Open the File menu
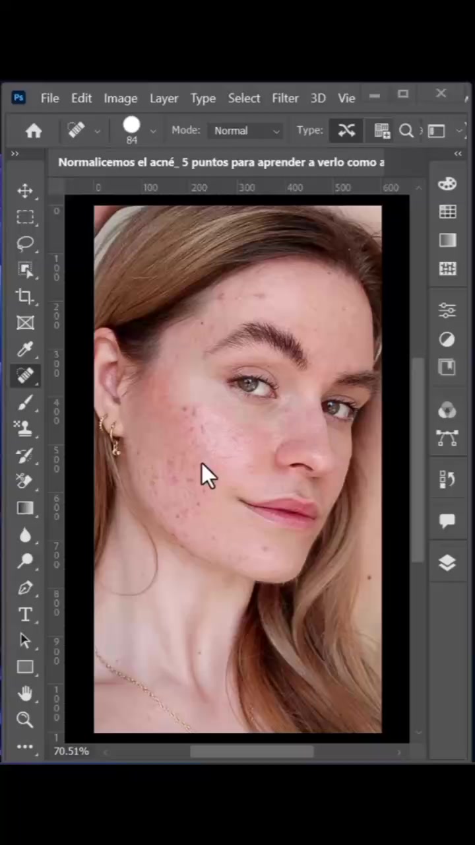 49,98
